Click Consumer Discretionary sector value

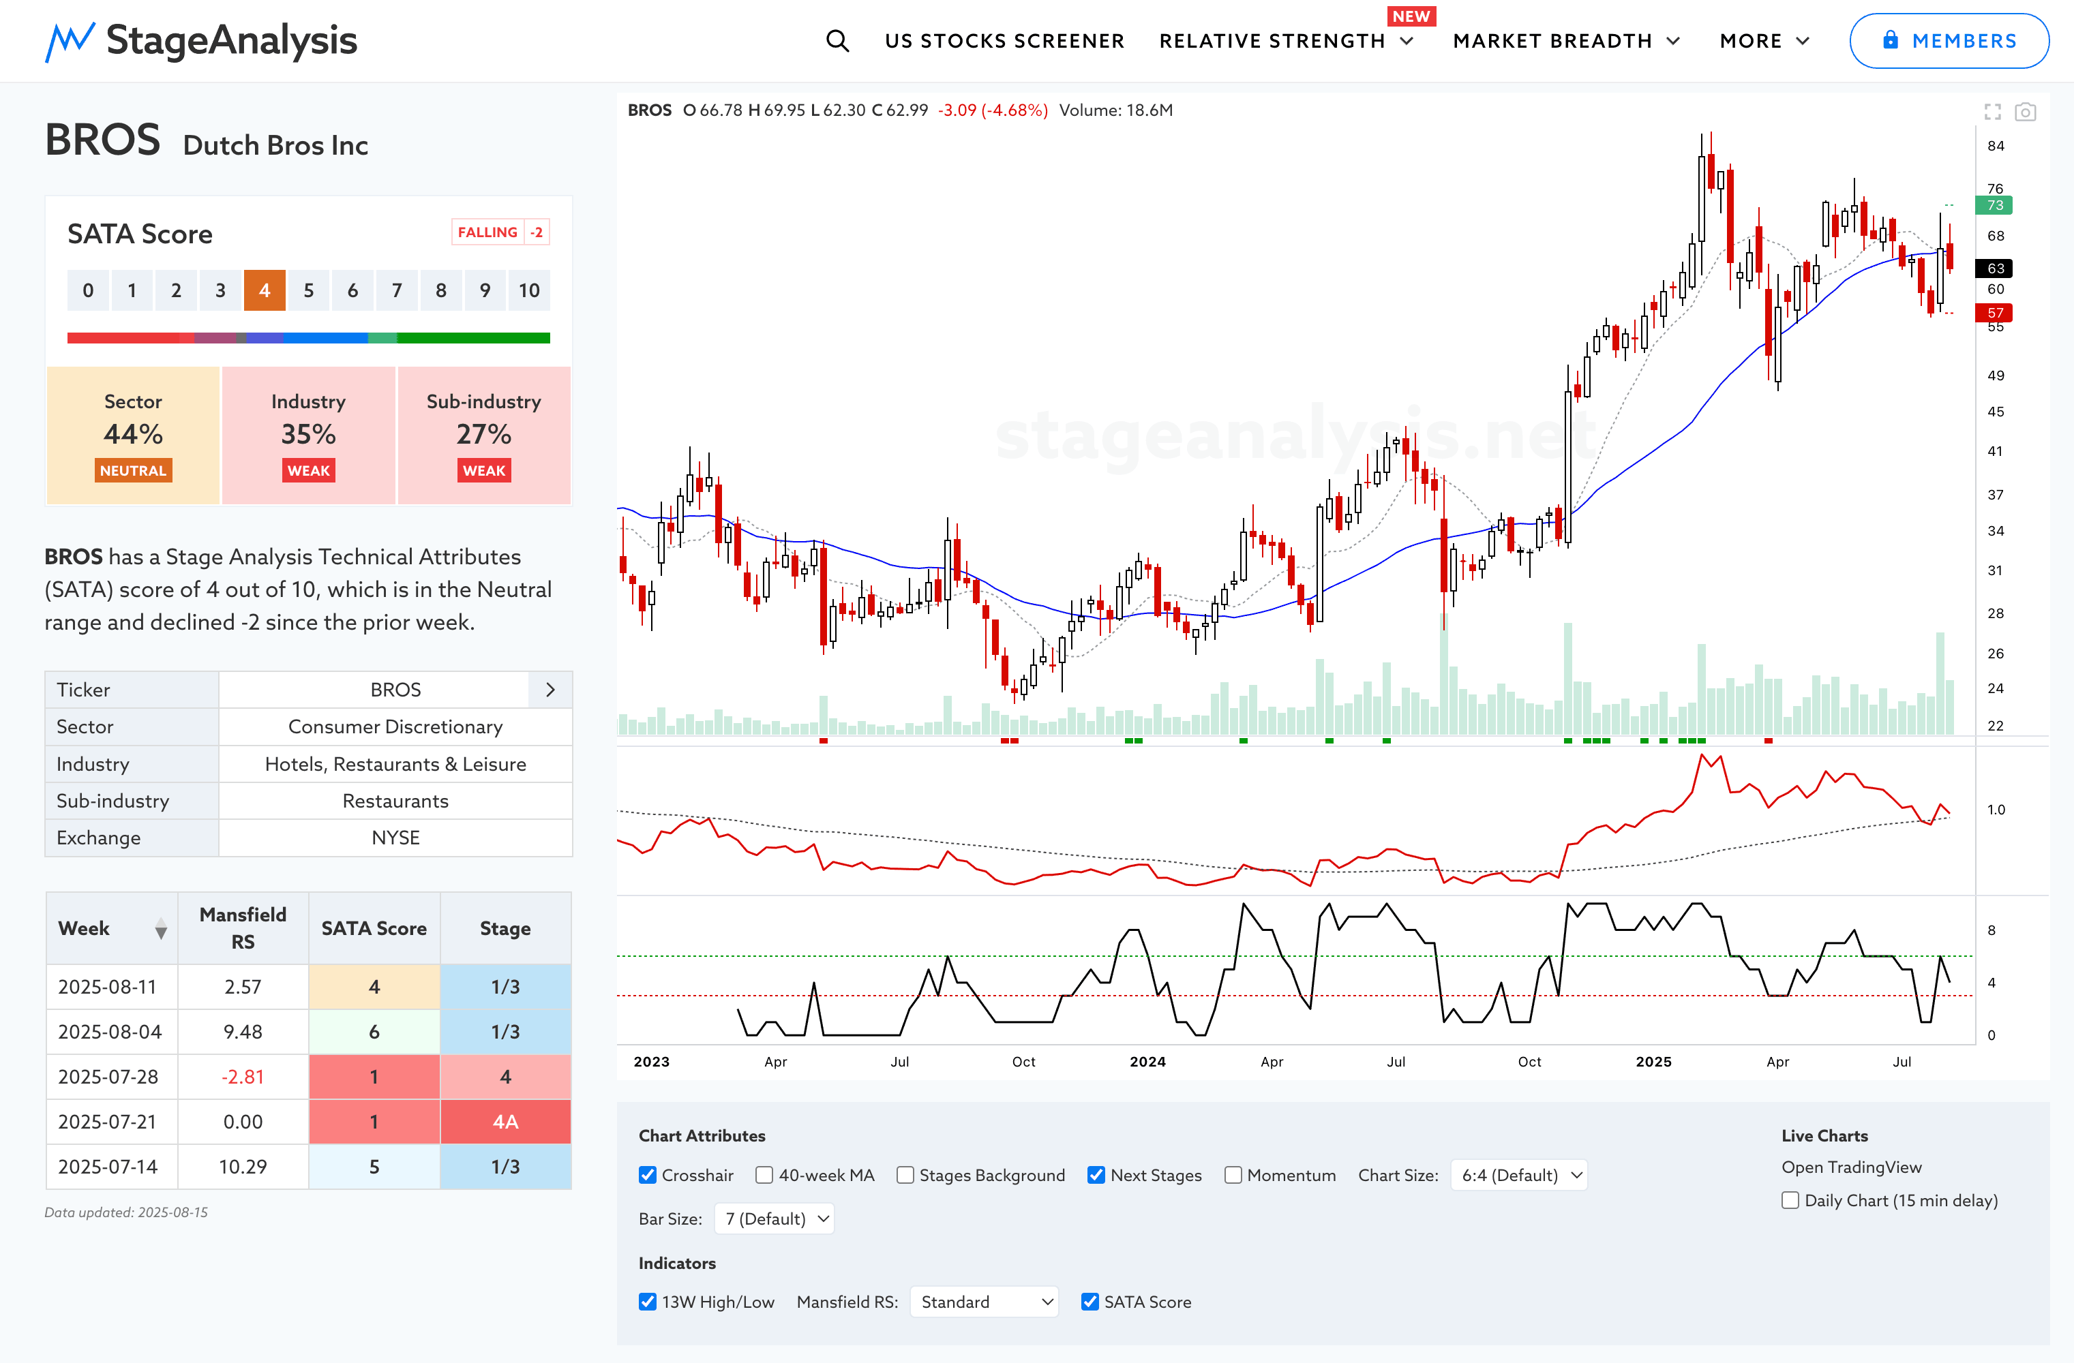[x=395, y=726]
